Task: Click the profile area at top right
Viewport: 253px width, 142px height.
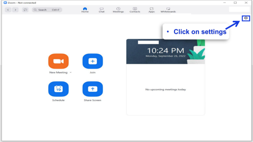Action: pos(239,9)
